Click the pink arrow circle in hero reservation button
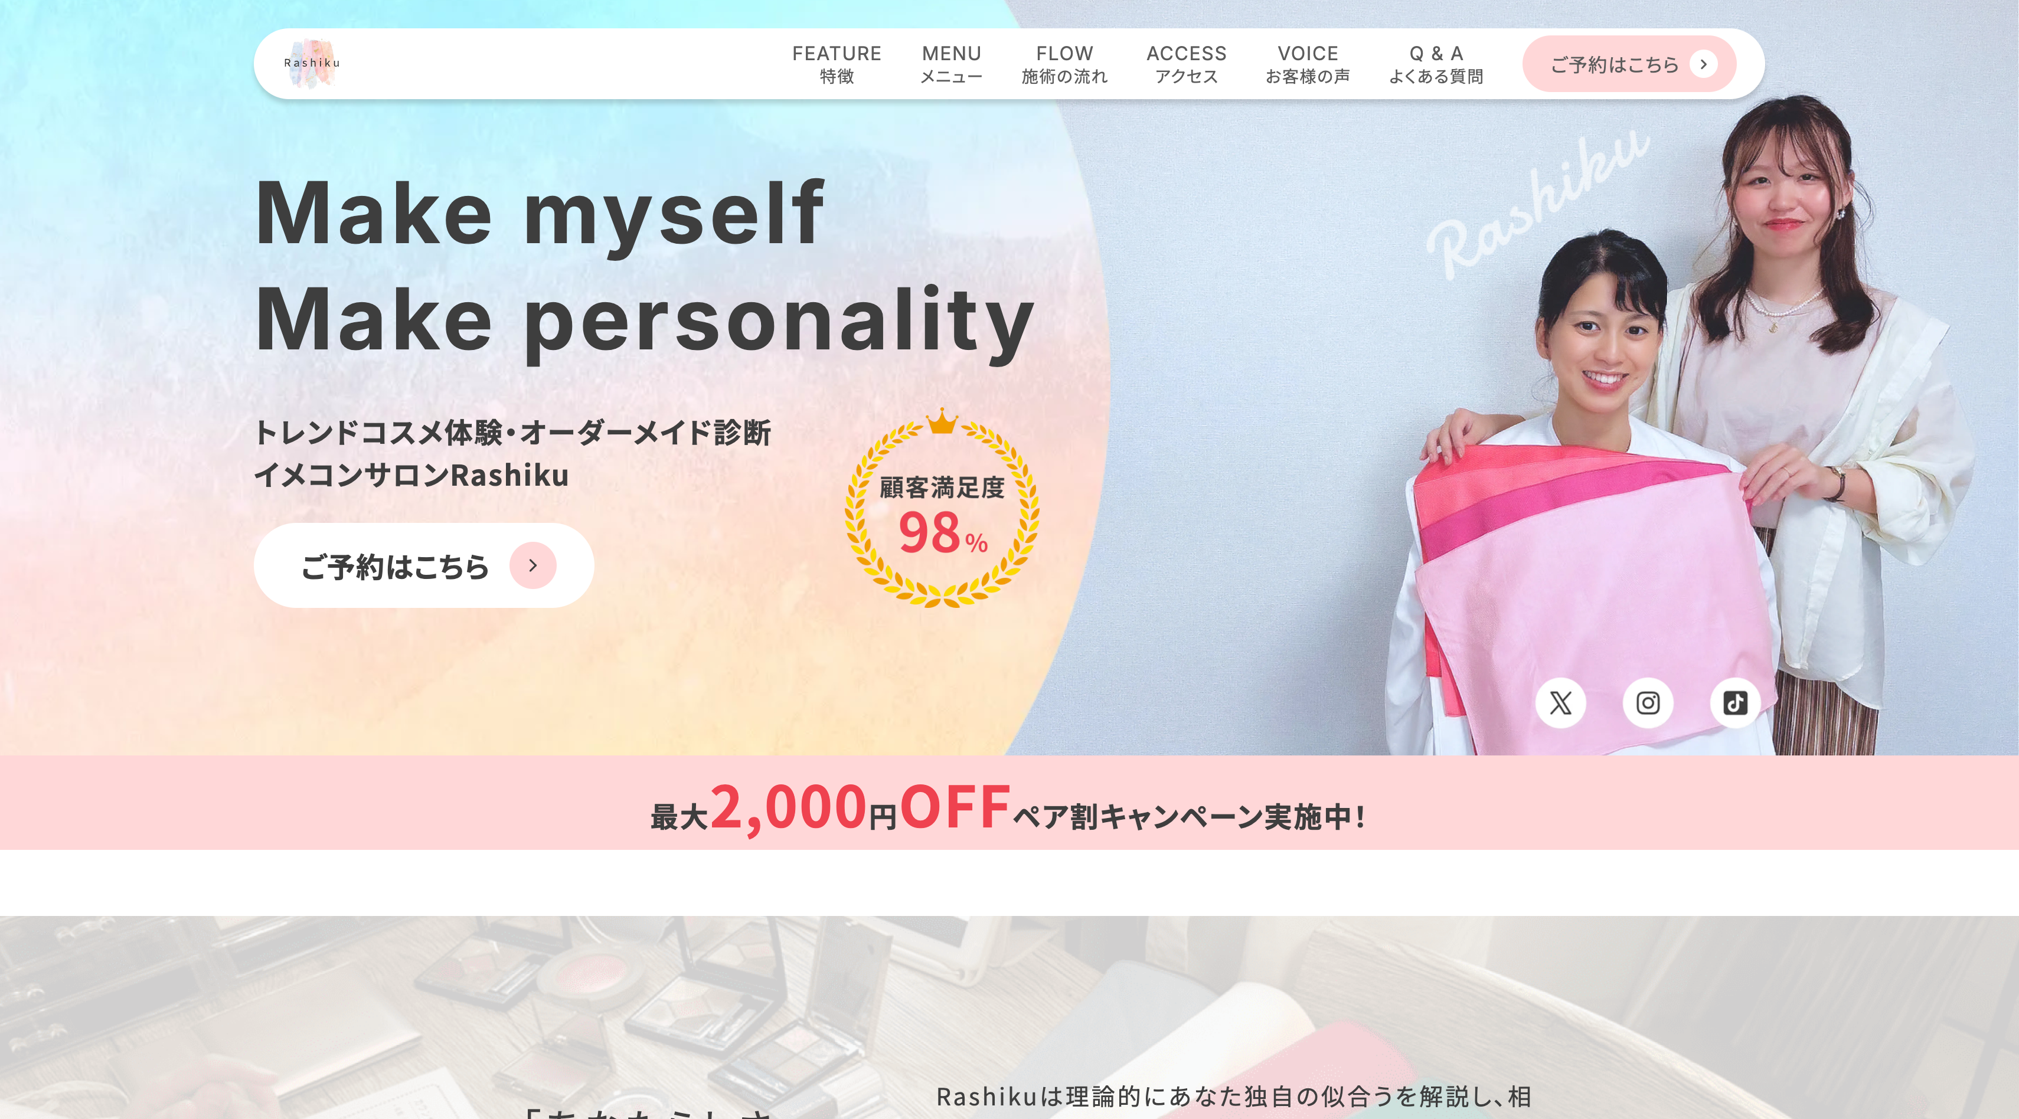This screenshot has width=2019, height=1119. point(533,565)
